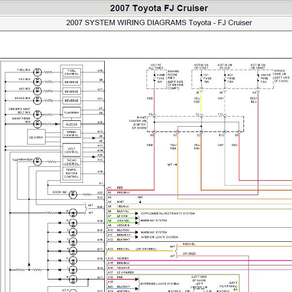Click the A20 'BLU/WHT' wire label

124,287
